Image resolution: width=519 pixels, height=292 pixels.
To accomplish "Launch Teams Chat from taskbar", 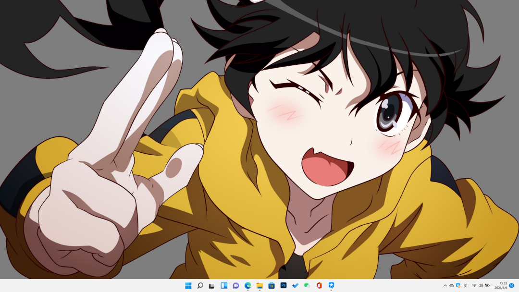I will pyautogui.click(x=236, y=286).
